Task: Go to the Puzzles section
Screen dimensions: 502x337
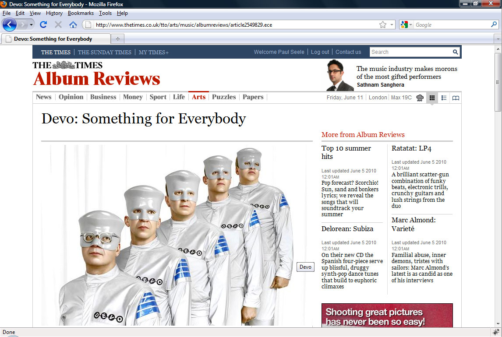Action: pyautogui.click(x=224, y=97)
